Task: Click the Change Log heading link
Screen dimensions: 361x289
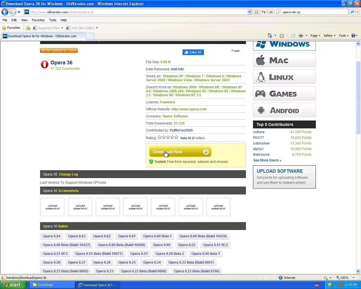Action: 68,174
